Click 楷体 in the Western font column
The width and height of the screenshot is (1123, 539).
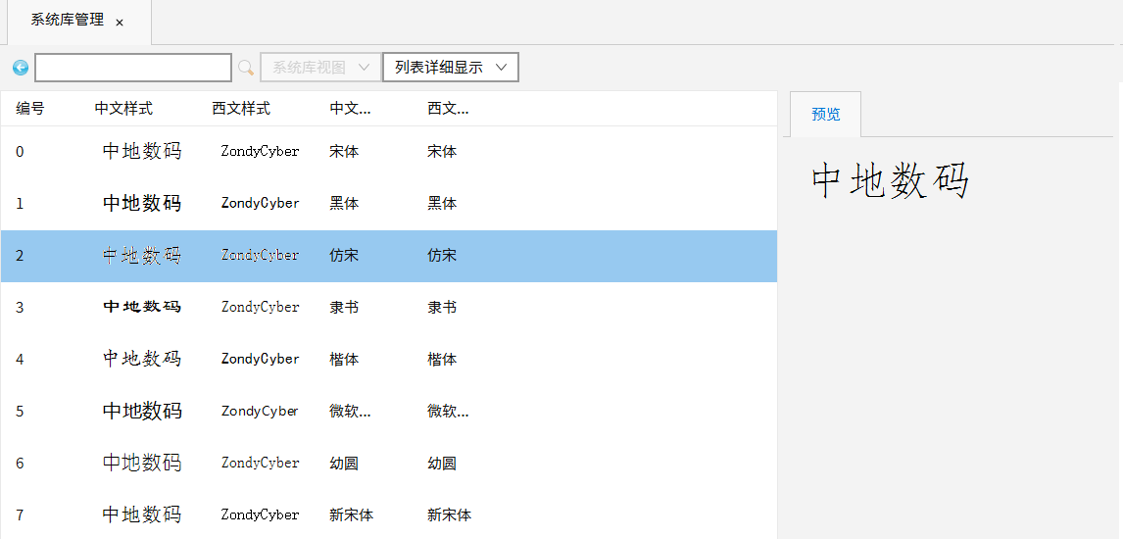(x=442, y=360)
